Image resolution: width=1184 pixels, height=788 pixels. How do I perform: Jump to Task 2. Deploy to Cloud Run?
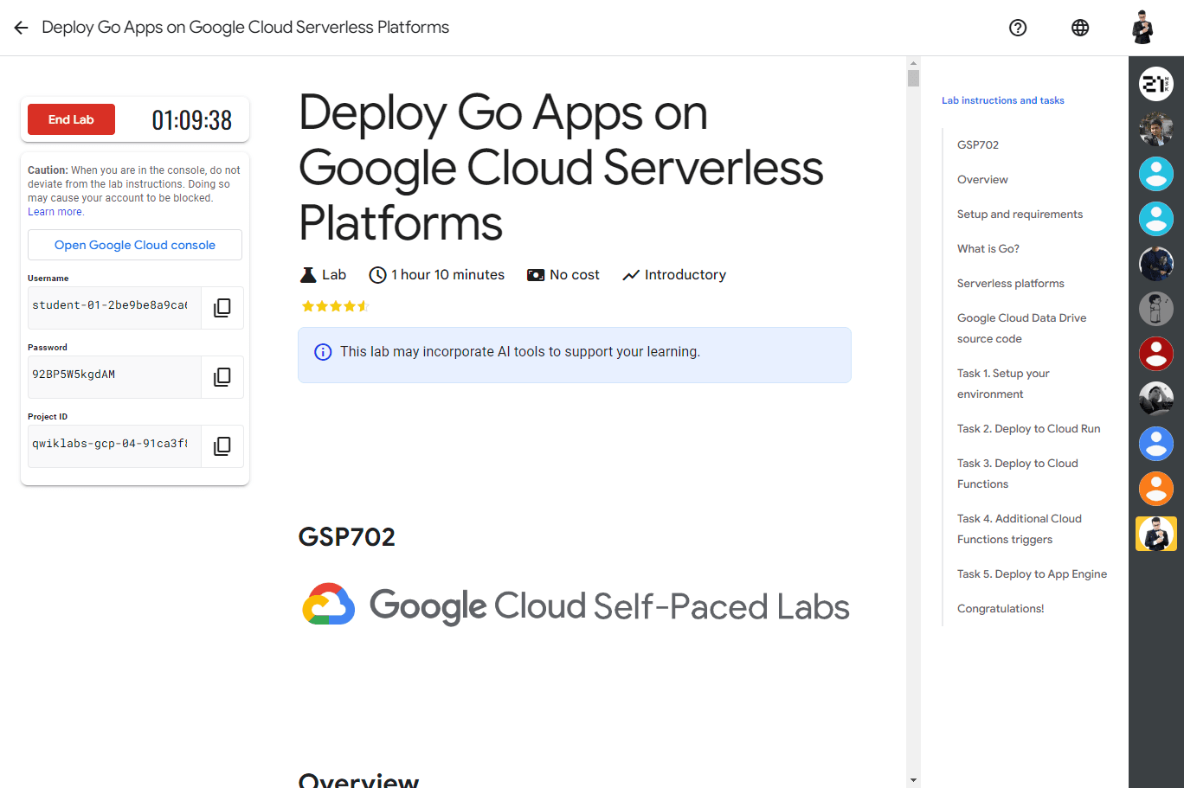1028,429
